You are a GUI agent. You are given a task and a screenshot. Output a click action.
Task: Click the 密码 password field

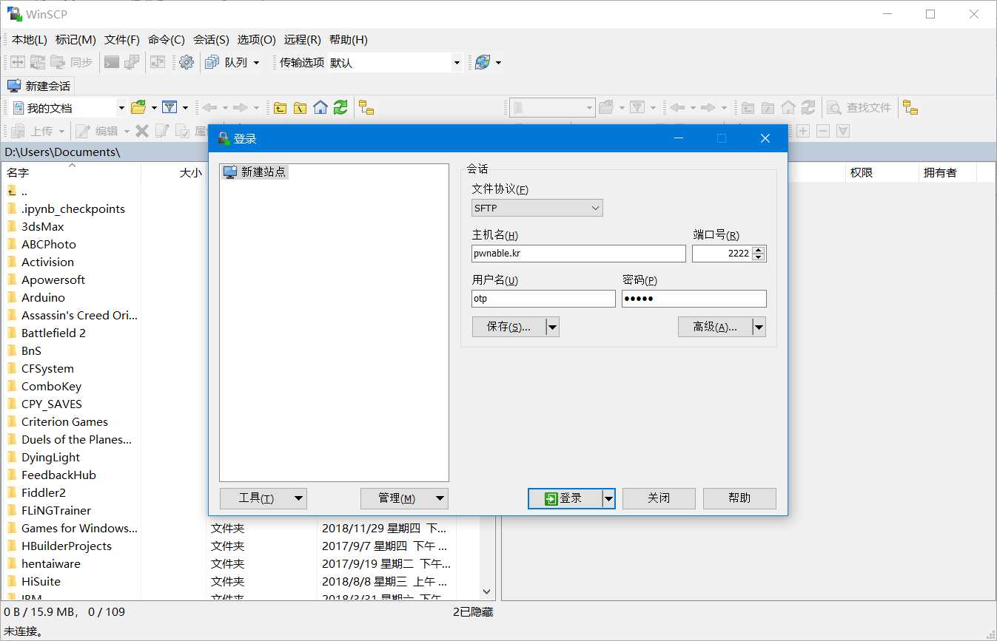[694, 299]
